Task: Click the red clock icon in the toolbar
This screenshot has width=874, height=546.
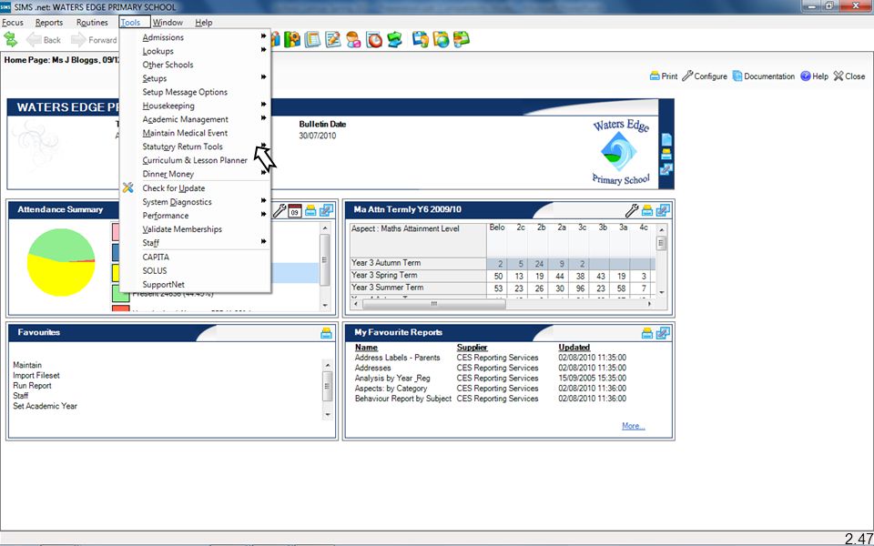Action: 374,39
